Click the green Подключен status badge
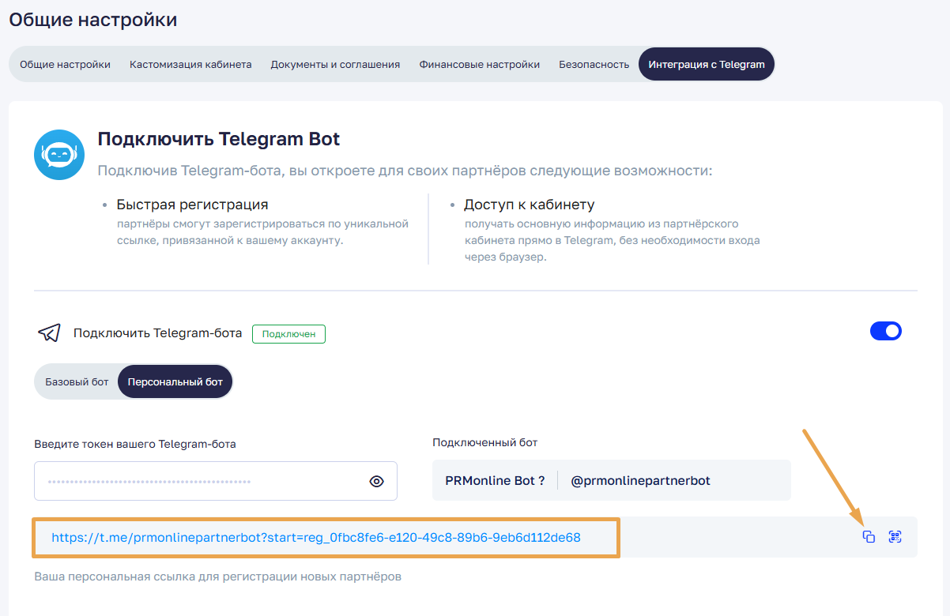Viewport: 950px width, 616px height. [x=288, y=334]
